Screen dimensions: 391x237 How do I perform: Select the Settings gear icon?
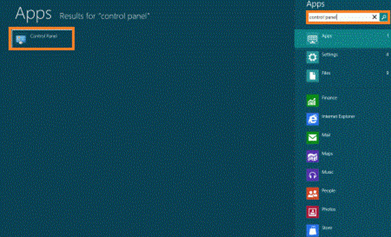(x=312, y=57)
